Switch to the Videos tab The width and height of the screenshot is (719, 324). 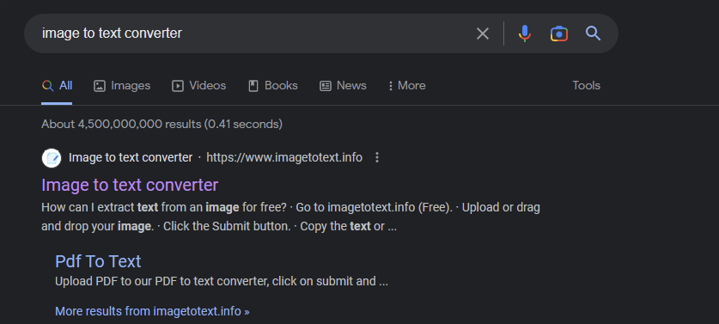(199, 86)
